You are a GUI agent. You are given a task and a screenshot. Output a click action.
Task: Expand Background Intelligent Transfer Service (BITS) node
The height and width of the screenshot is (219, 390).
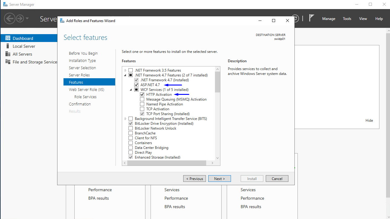(x=125, y=119)
